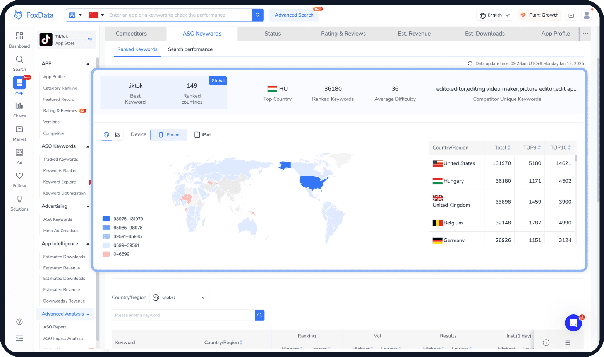The height and width of the screenshot is (357, 604).
Task: Open the China flag country dropdown
Action: pos(97,15)
